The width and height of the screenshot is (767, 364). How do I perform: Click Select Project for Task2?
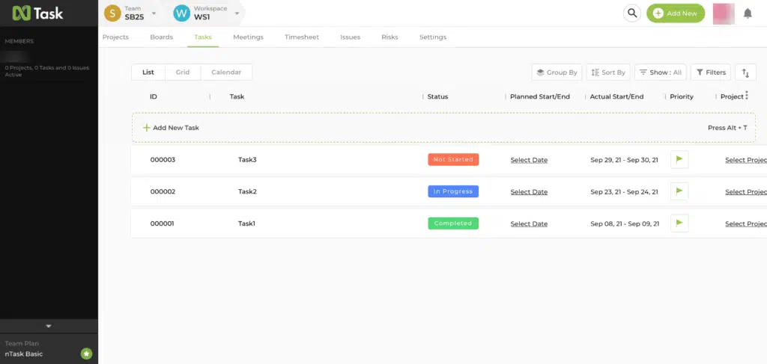coord(745,192)
